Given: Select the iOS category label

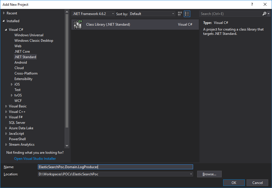Looking at the screenshot, I should (17, 84).
